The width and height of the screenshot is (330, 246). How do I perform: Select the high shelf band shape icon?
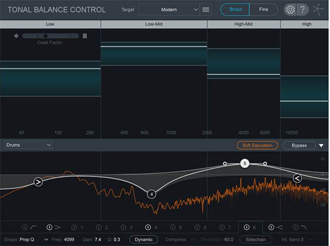pos(280,227)
